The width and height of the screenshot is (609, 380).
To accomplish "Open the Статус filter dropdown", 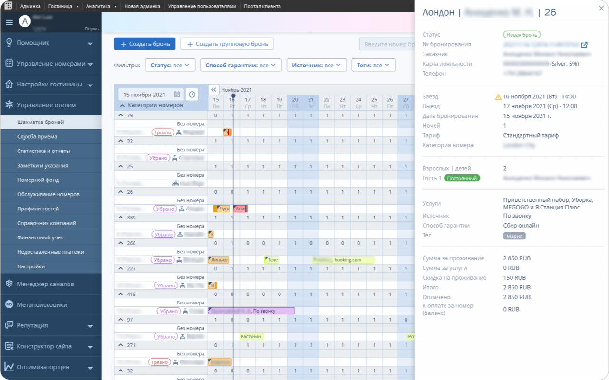I will 170,65.
